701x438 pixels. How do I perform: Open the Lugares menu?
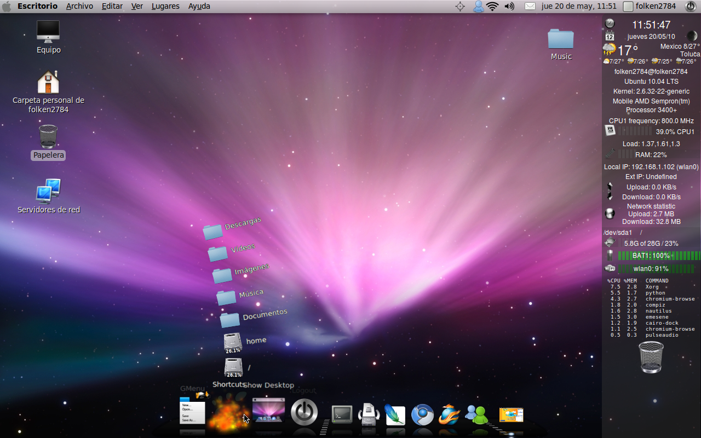click(x=165, y=6)
